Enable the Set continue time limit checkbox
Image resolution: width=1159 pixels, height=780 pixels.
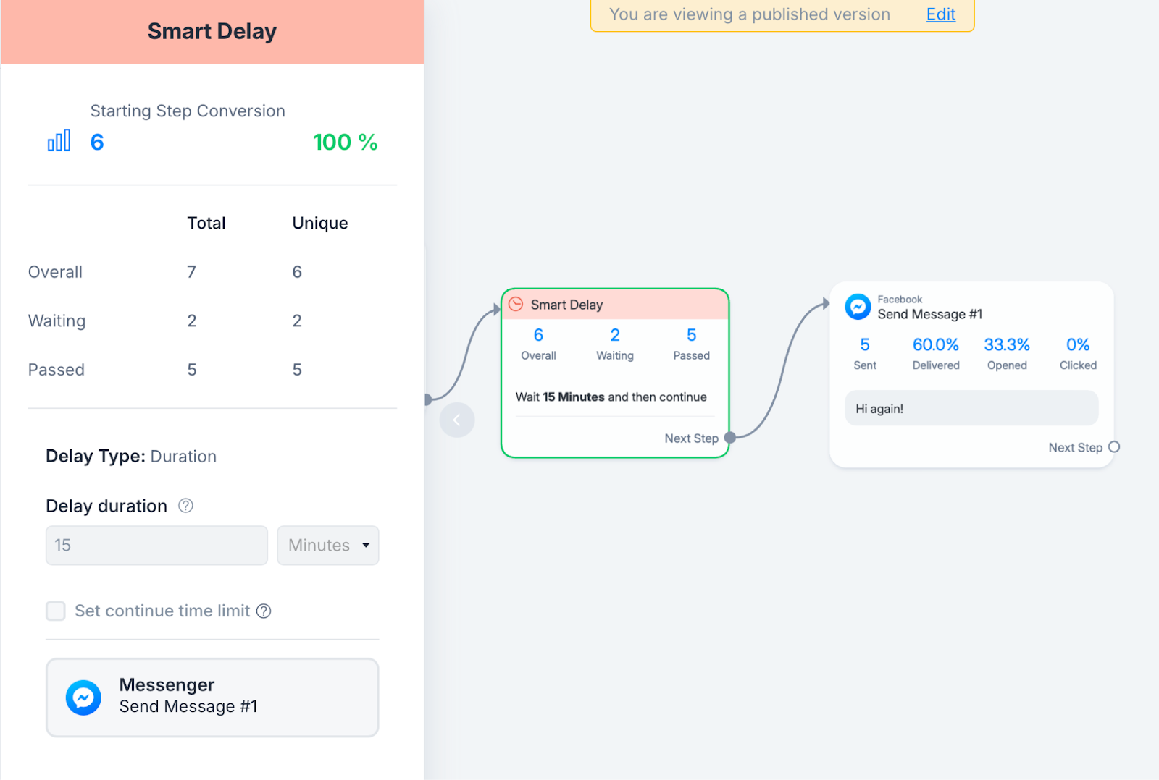pyautogui.click(x=56, y=611)
